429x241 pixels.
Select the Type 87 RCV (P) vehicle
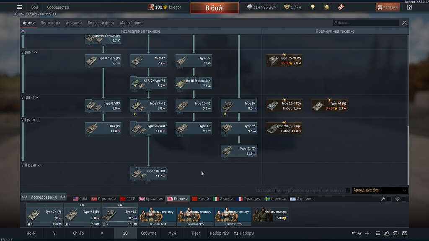(x=103, y=60)
